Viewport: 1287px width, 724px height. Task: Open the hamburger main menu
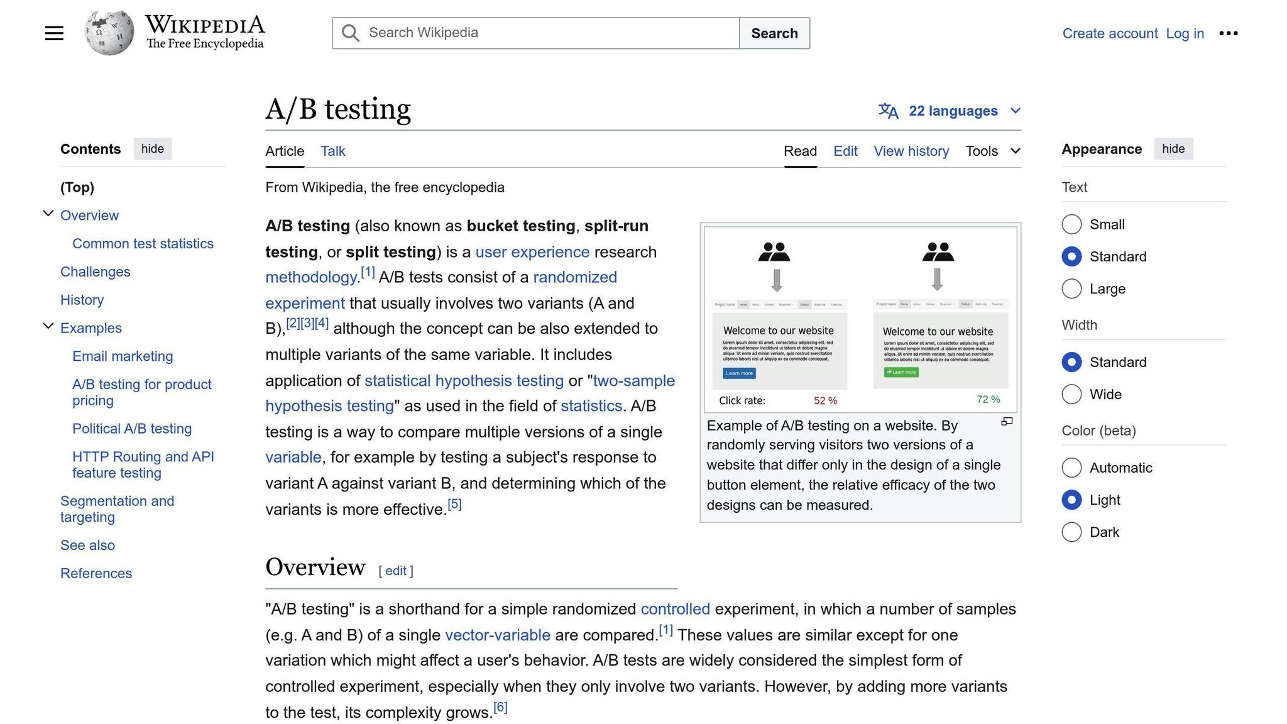(x=54, y=33)
